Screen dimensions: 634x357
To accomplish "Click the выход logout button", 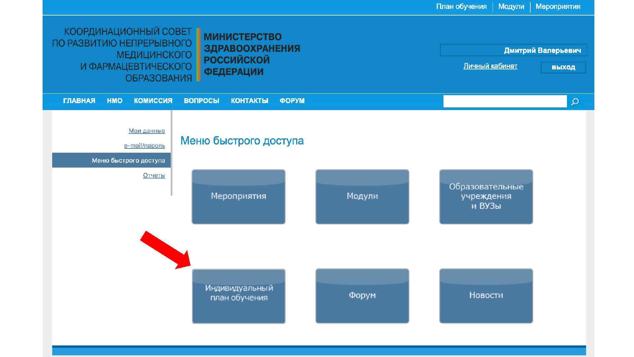I will point(563,67).
